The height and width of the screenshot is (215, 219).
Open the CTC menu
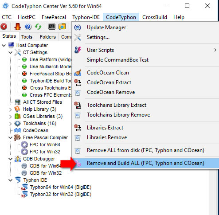[7, 17]
